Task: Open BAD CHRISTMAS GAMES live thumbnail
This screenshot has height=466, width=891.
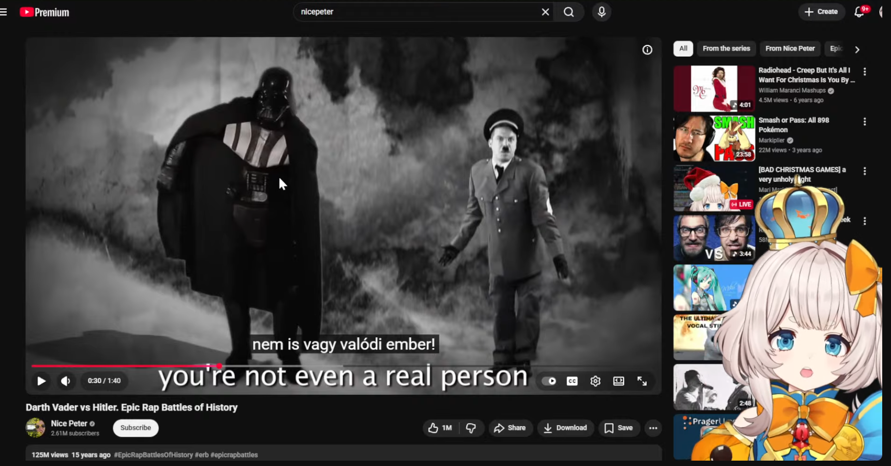Action: click(x=714, y=188)
